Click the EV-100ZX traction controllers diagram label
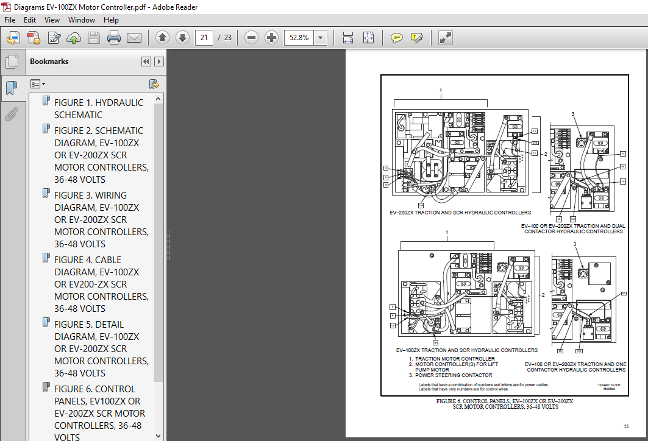This screenshot has height=441, width=648. click(466, 350)
